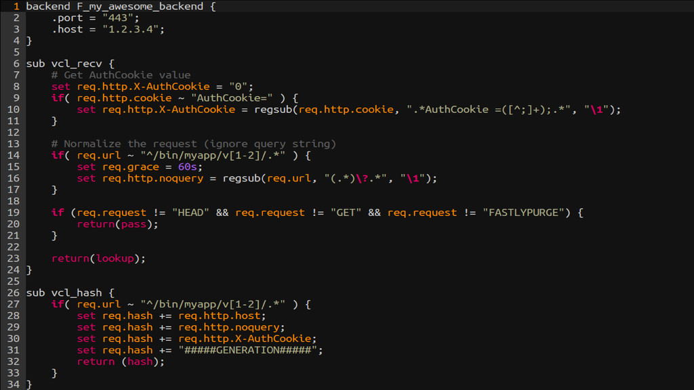Click the port value "443"
Image resolution: width=694 pixels, height=390 pixels.
click(x=118, y=18)
